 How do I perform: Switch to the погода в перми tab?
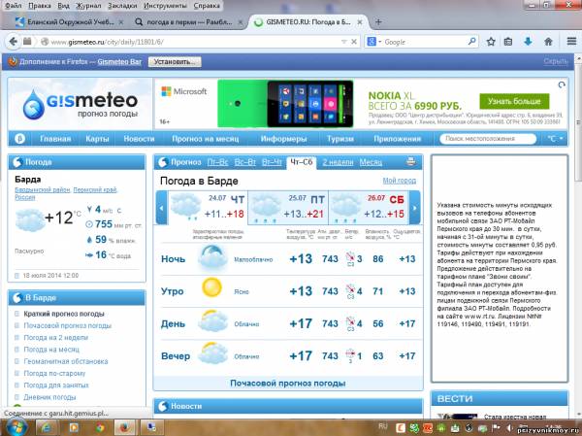coord(187,22)
